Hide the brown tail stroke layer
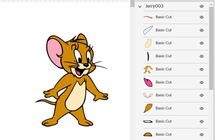Screen dimensions: 215x140 point(201,17)
